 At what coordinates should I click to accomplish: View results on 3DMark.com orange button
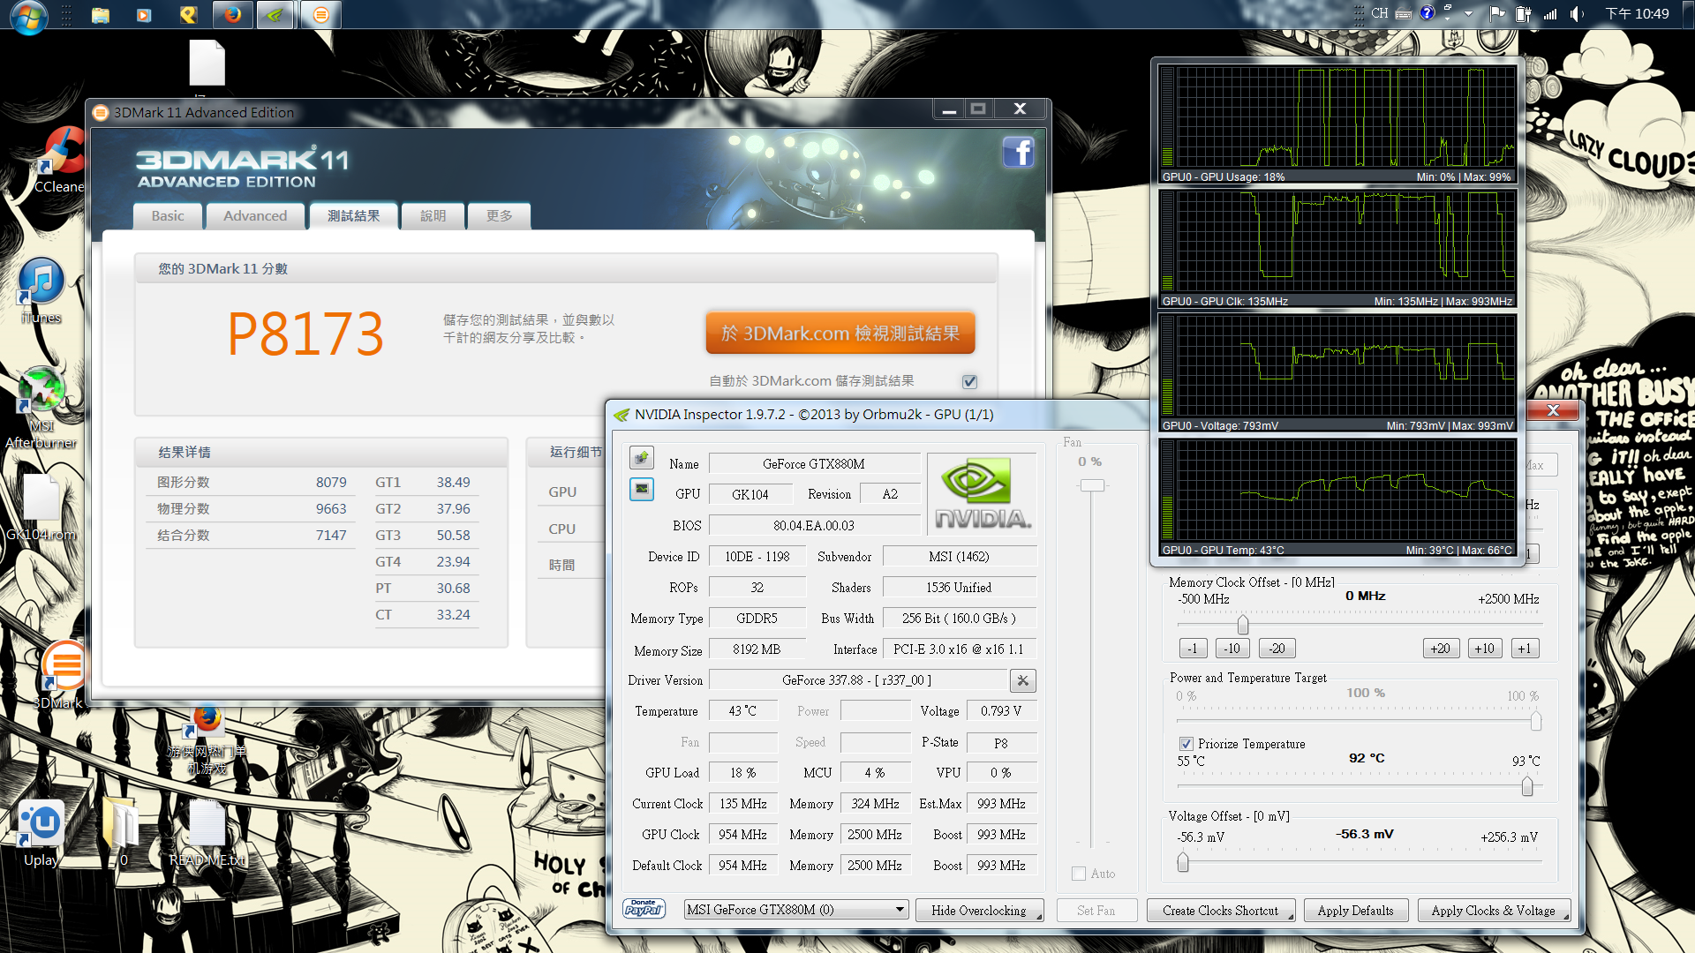click(840, 333)
